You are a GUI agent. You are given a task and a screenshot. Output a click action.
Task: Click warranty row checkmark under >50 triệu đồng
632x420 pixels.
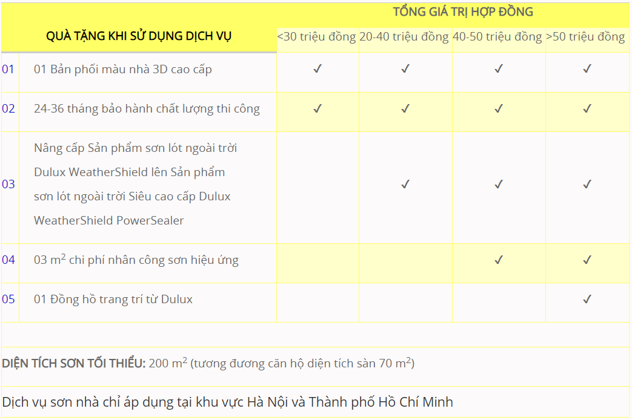(x=587, y=109)
